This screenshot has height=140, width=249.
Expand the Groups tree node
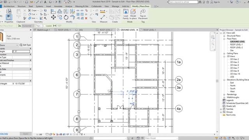point(221,112)
